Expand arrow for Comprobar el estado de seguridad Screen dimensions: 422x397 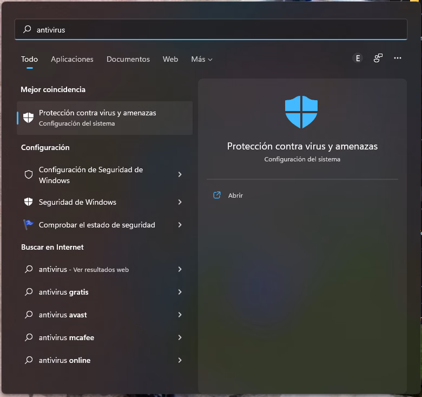[180, 225]
